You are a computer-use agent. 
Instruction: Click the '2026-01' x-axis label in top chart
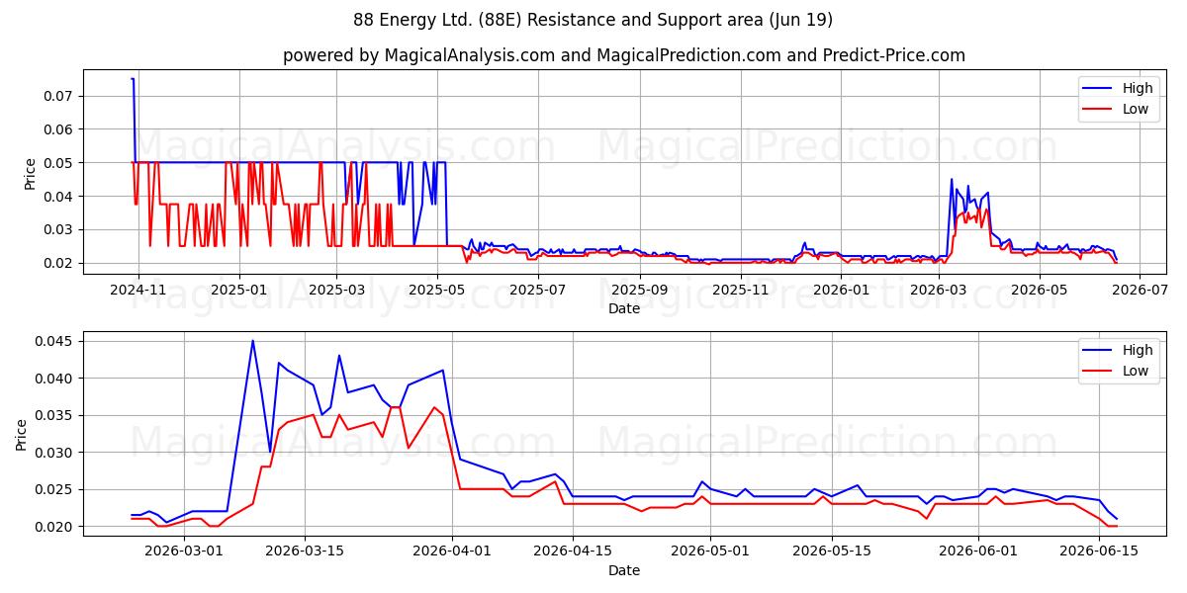(x=841, y=290)
